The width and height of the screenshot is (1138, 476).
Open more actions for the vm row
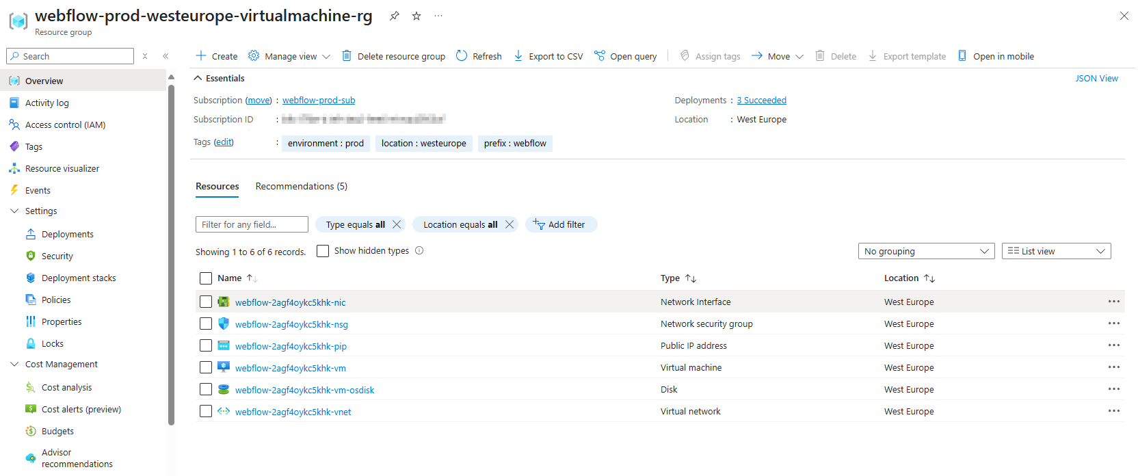point(1114,367)
